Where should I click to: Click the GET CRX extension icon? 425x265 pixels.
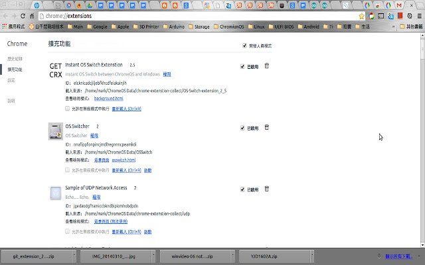(x=56, y=70)
